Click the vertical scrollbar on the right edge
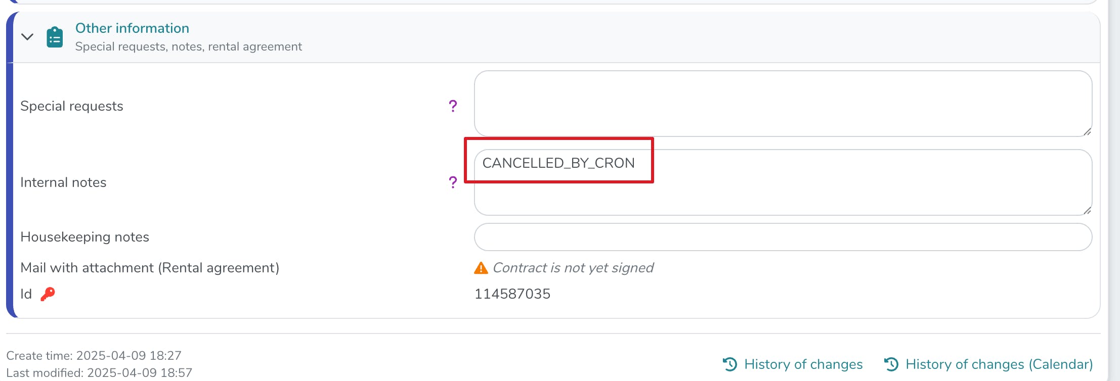Image resolution: width=1120 pixels, height=381 pixels. 1113,190
